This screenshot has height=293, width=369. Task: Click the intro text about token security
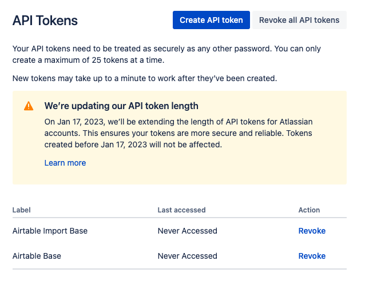point(166,54)
